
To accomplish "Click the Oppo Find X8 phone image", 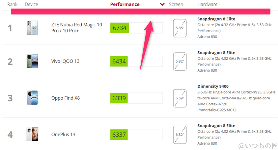I will (32, 98).
